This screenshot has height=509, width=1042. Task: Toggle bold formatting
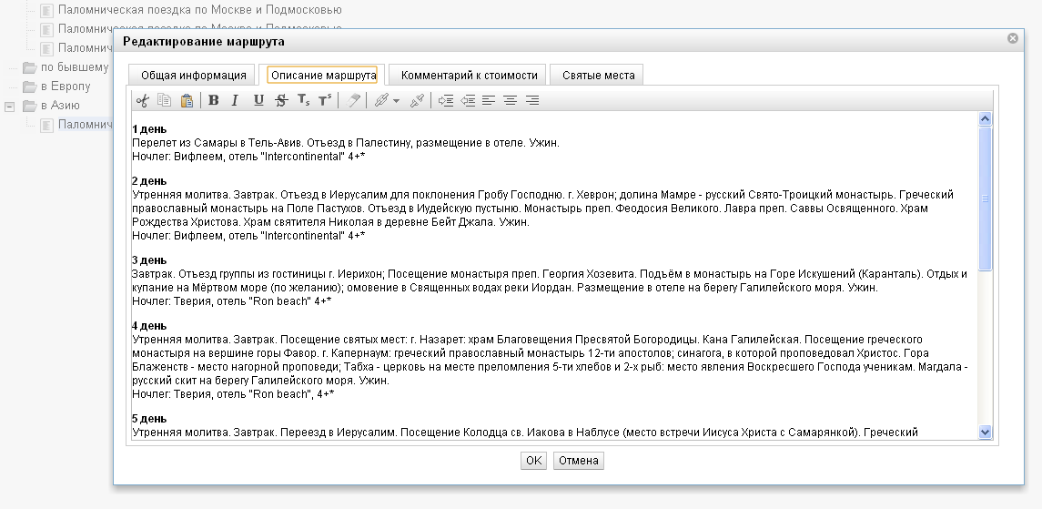tap(214, 100)
